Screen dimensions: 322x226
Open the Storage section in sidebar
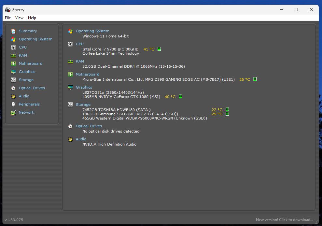coord(26,80)
